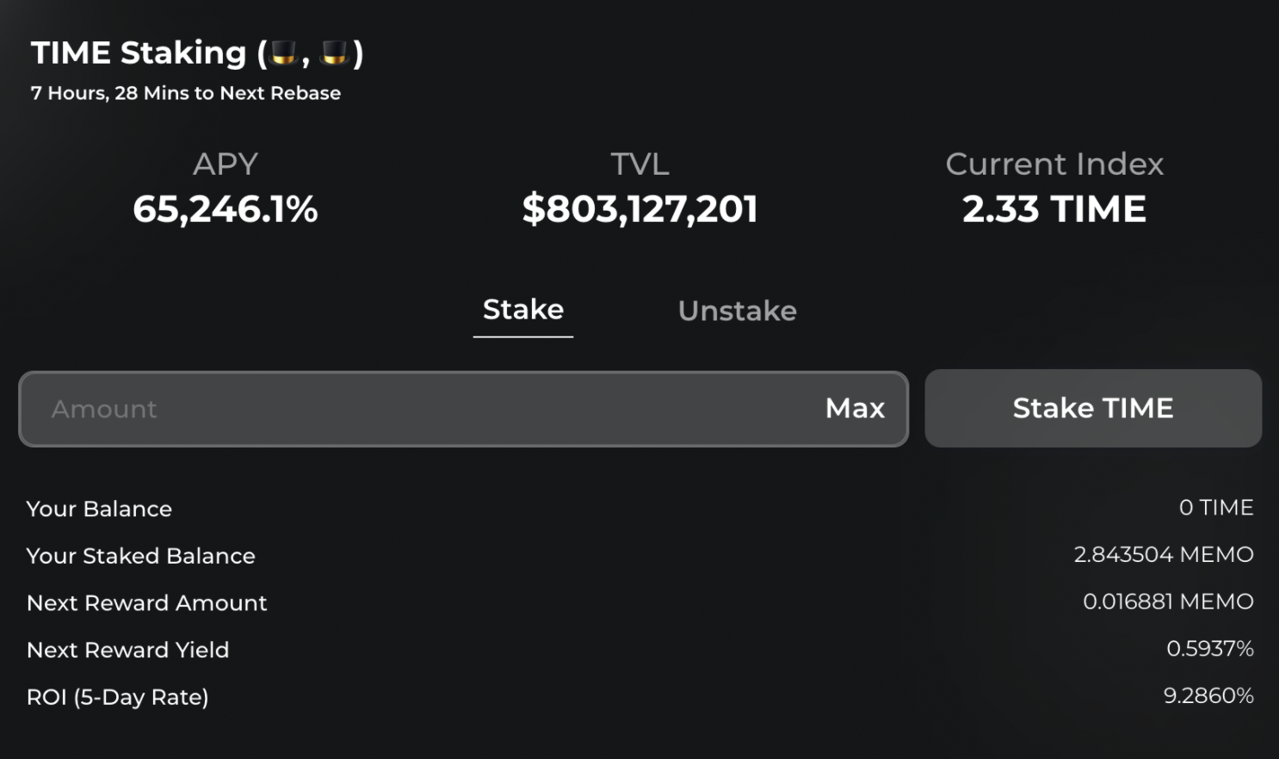Viewport: 1279px width, 759px height.
Task: Click the ROI (5-Day Rate) label
Action: tap(118, 697)
